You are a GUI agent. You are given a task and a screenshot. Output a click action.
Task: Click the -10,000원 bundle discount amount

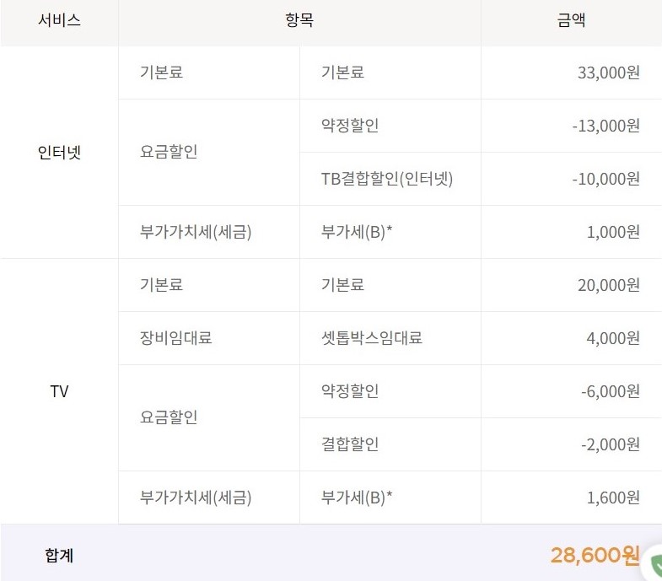(x=605, y=179)
